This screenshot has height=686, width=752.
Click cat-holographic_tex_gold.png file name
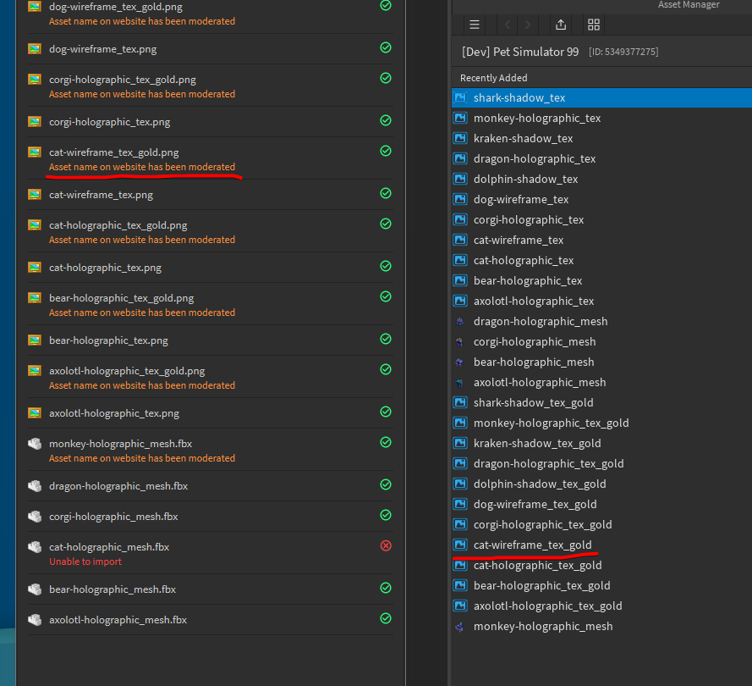pyautogui.click(x=118, y=225)
